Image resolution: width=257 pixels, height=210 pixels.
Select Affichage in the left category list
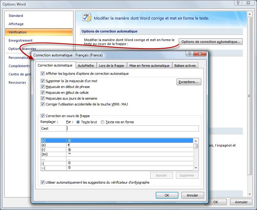[x=16, y=24]
